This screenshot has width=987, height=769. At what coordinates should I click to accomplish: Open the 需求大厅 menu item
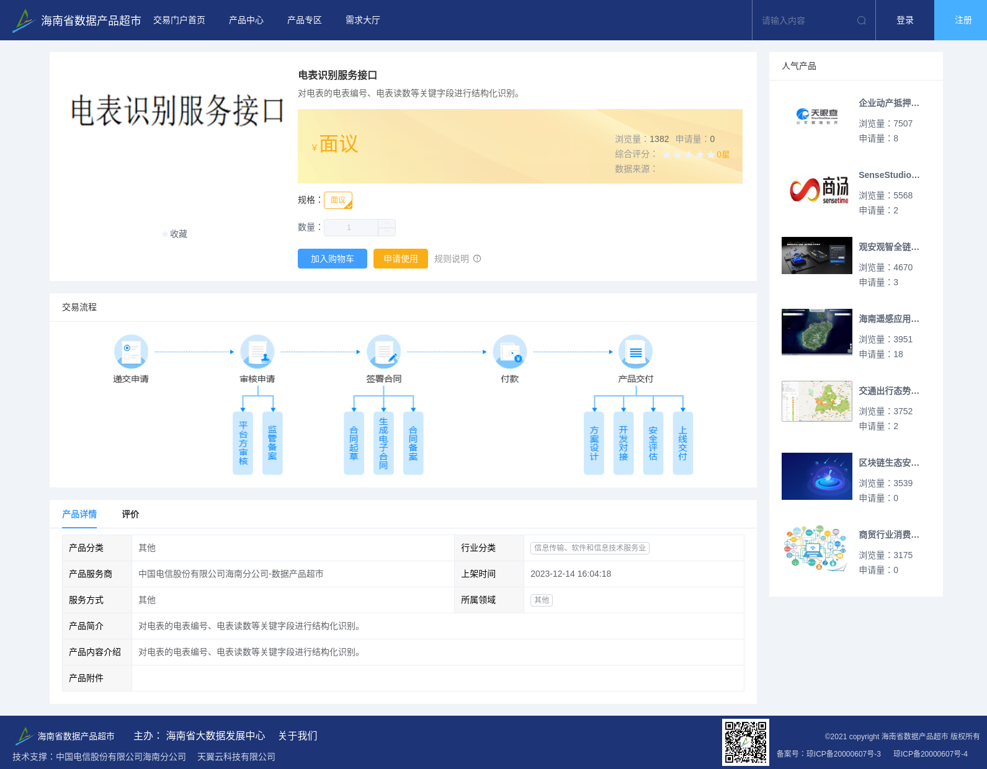(x=363, y=20)
